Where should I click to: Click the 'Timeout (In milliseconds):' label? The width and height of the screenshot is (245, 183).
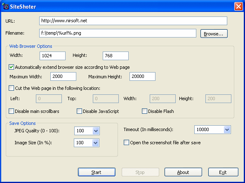pyautogui.click(x=148, y=129)
